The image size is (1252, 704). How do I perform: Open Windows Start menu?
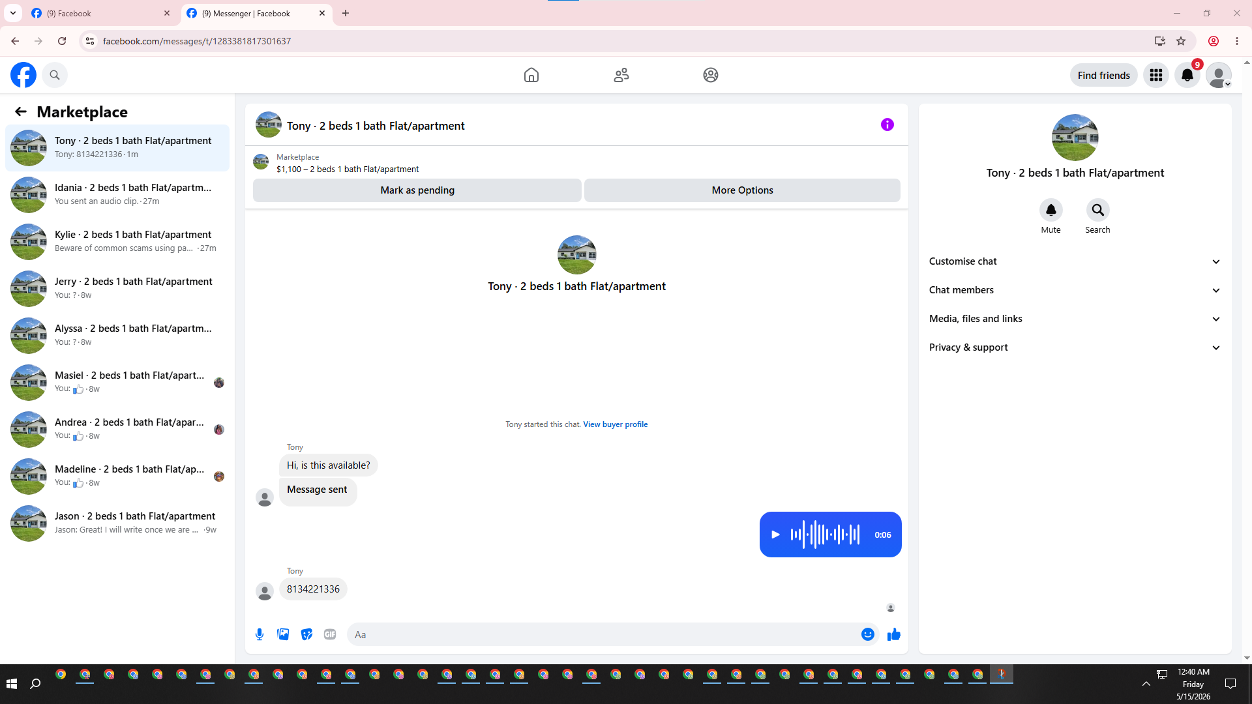click(11, 684)
